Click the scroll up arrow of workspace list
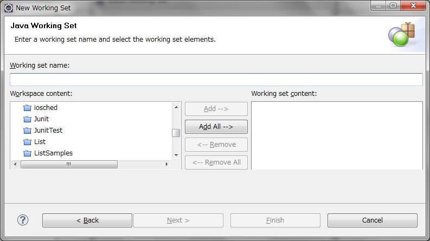 click(176, 107)
